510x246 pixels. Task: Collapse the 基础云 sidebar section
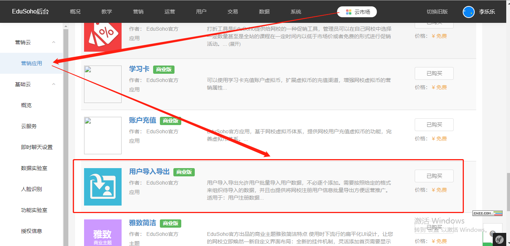(54, 84)
